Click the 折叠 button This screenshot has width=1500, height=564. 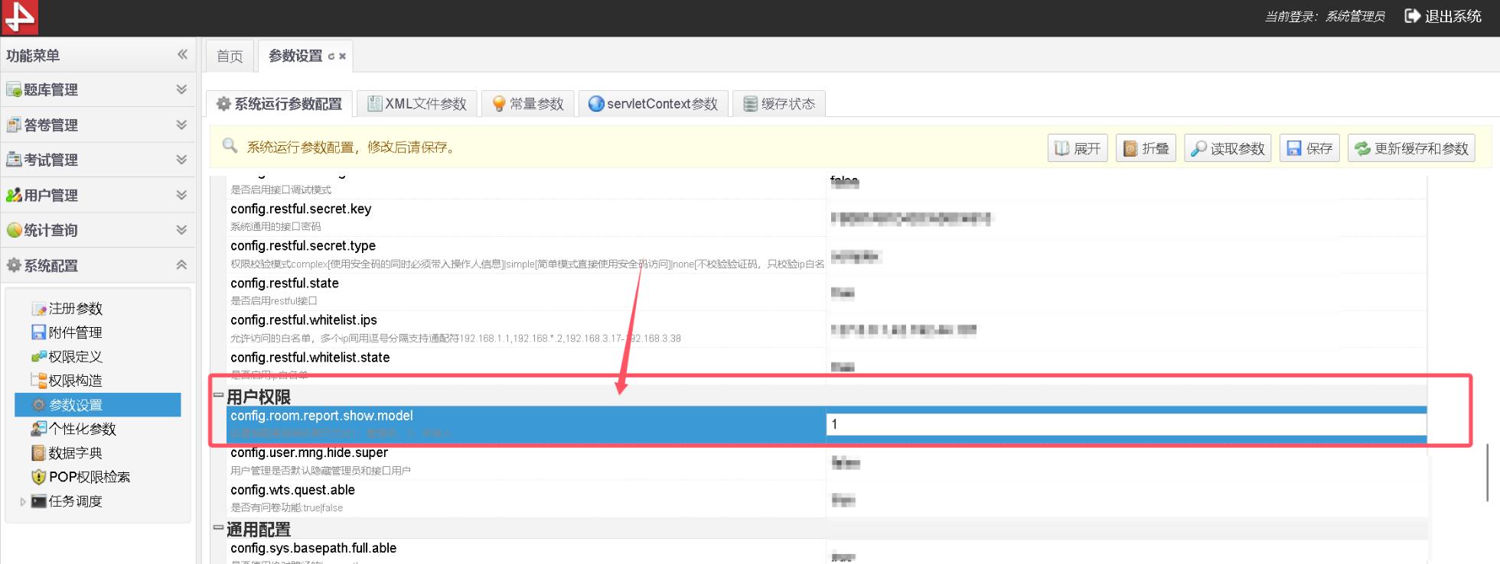pos(1146,148)
